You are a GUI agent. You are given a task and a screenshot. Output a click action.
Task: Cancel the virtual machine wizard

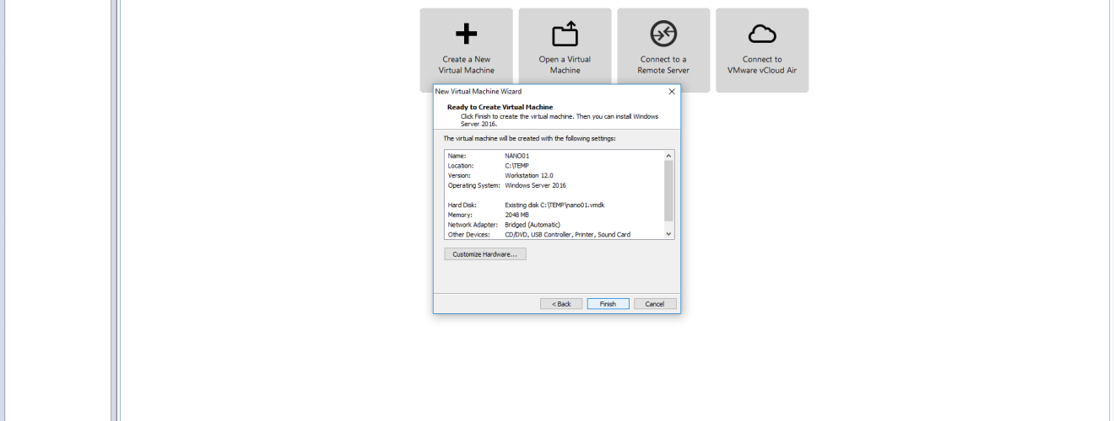[x=655, y=304]
